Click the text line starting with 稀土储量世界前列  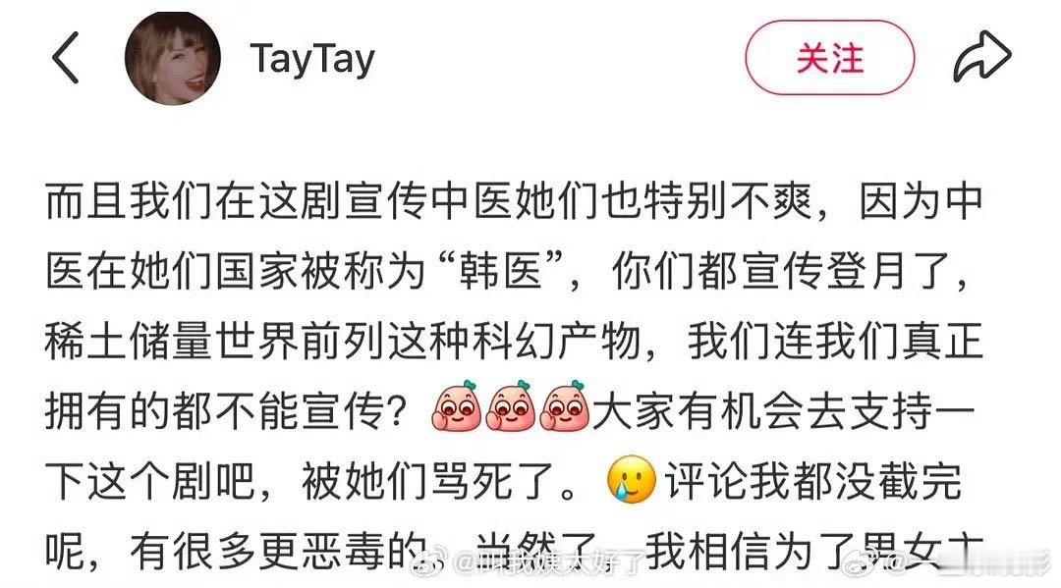click(514, 342)
